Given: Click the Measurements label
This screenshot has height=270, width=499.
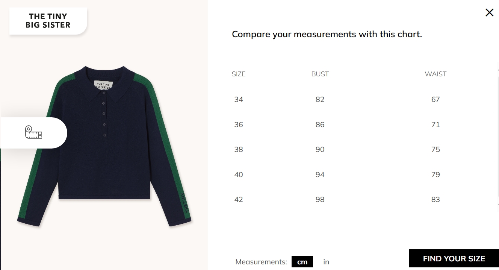Looking at the screenshot, I should (261, 262).
